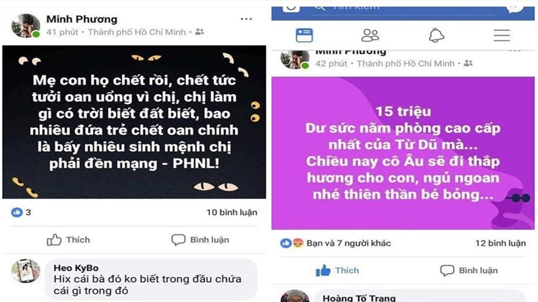This screenshot has height=302, width=538.
Task: Open the hamburger menu icon
Action: click(x=501, y=35)
